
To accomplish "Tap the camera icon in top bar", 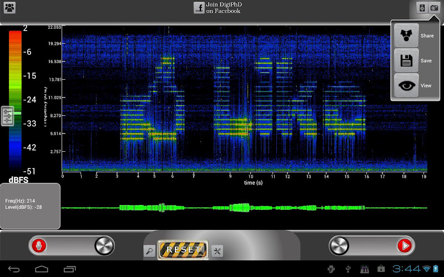I will point(434,8).
